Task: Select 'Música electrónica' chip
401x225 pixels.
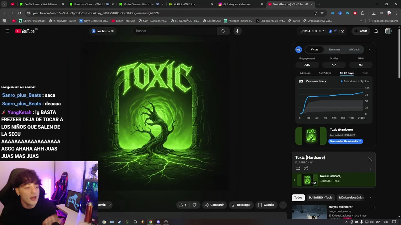Action: 351,197
